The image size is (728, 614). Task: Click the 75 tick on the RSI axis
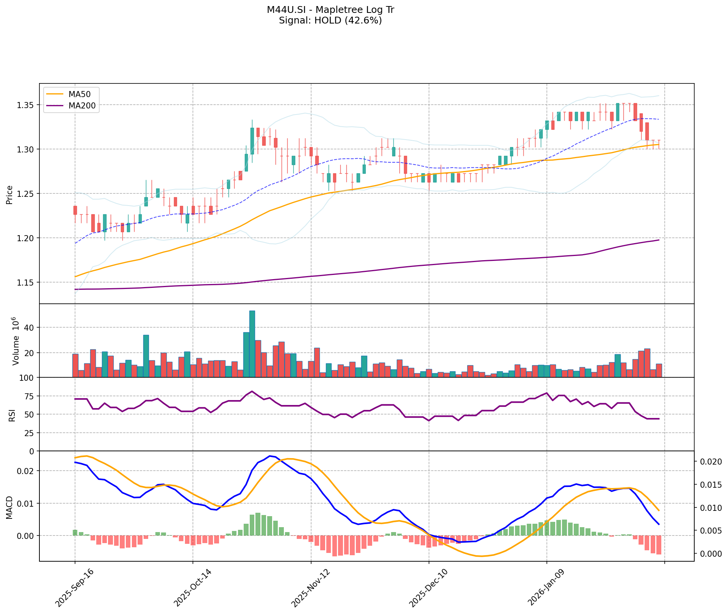click(30, 396)
